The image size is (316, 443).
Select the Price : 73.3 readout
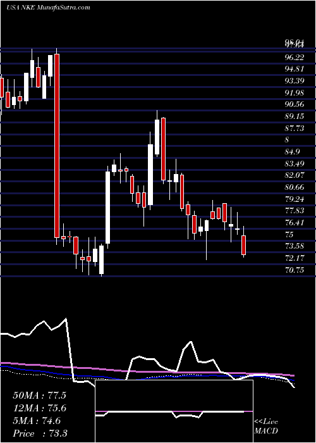coord(40,434)
